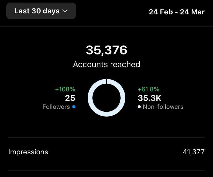Open the Impressions row
Screen dimensions: 213x177
(x=106, y=152)
